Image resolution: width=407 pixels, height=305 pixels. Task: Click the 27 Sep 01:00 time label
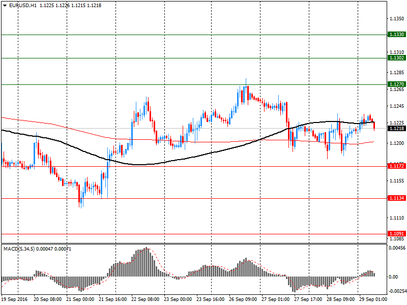[x=275, y=299]
